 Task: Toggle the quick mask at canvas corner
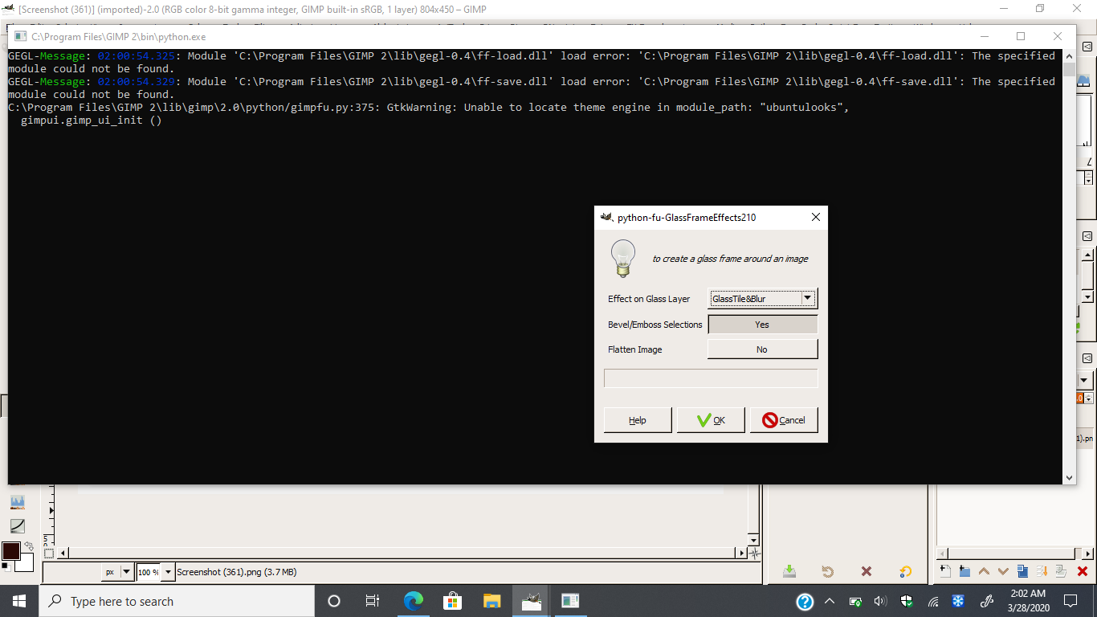[x=49, y=553]
